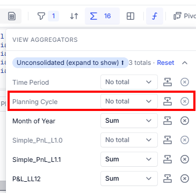Click the sort arrows icon
The height and width of the screenshot is (193, 196).
74,16
